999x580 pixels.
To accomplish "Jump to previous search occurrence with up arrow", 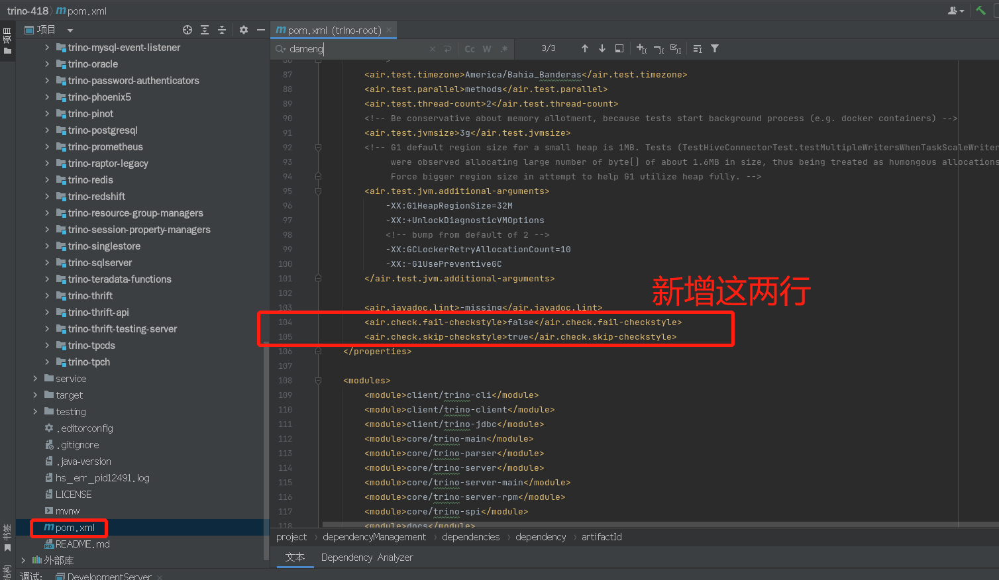I will (x=585, y=48).
